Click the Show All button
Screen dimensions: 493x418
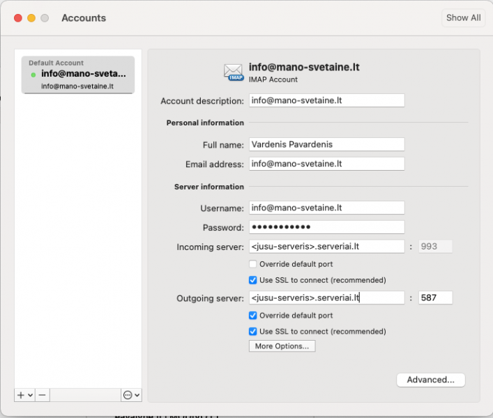[463, 18]
